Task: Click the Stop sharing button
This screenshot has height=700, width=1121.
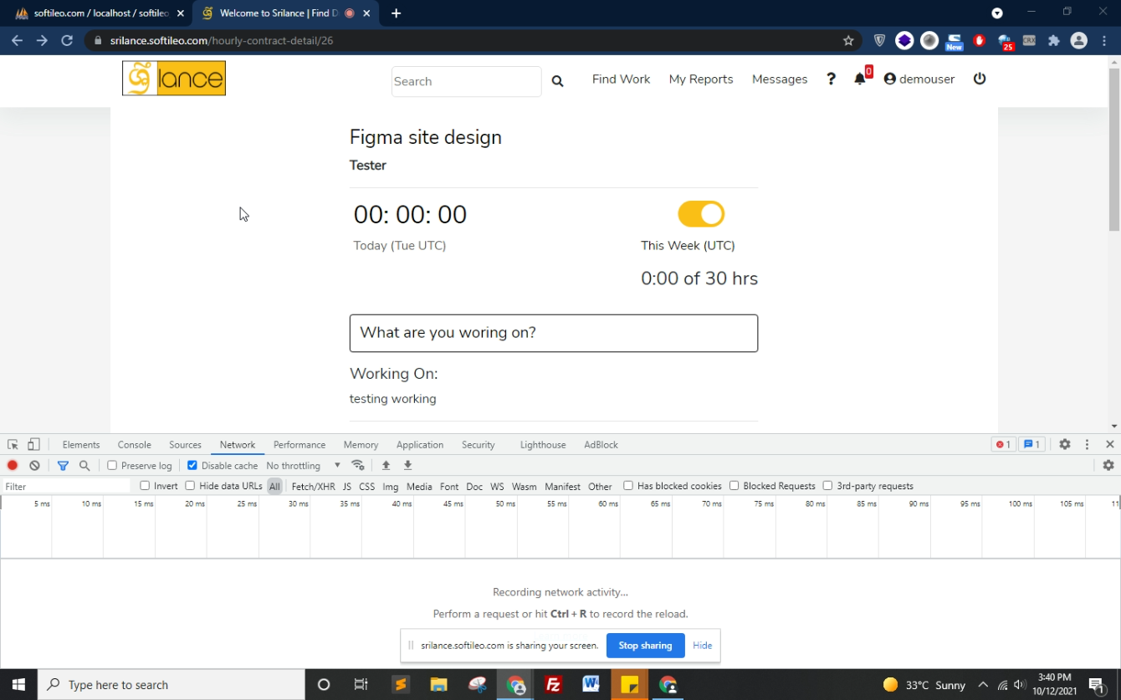Action: click(645, 646)
